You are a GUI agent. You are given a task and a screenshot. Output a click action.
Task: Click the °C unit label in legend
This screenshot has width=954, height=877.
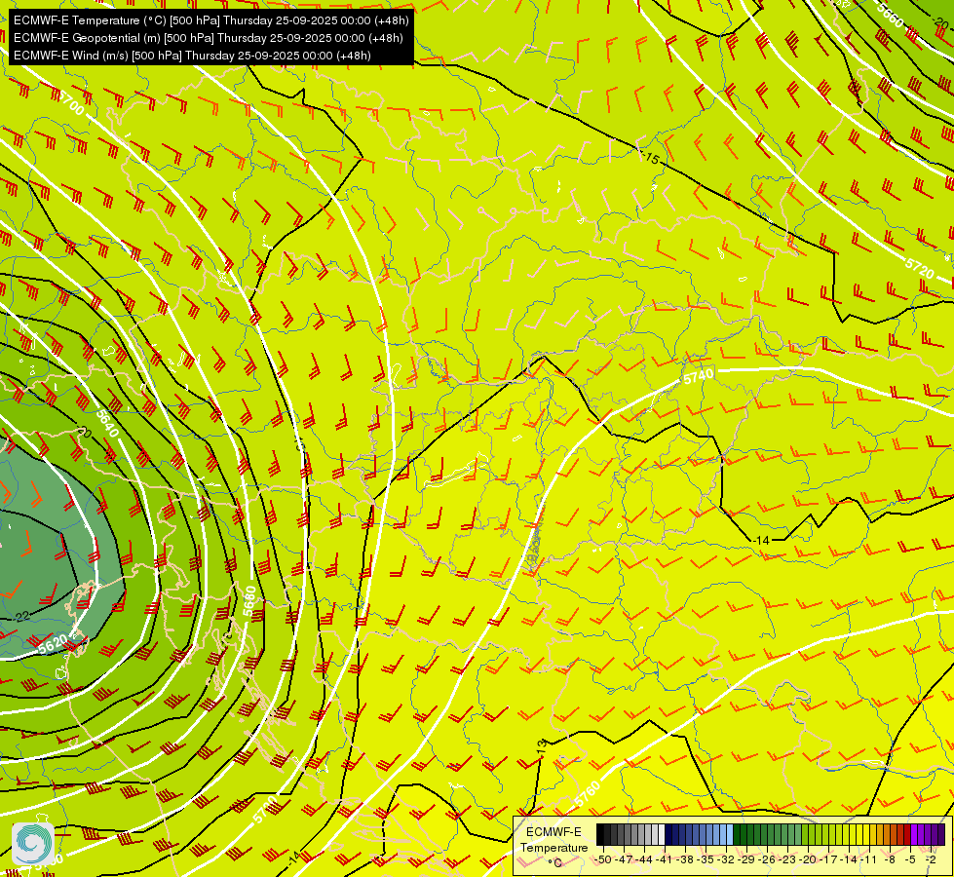point(555,862)
